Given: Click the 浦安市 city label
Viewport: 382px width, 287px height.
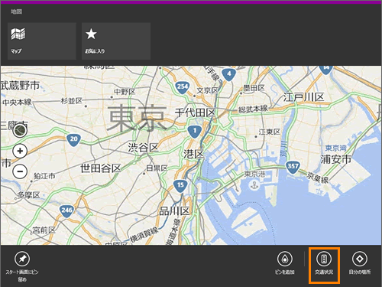Looking at the screenshot, I should tap(335, 159).
